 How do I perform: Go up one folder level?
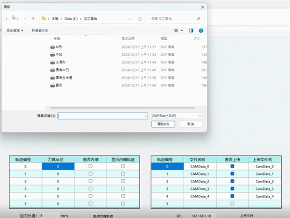click(x=33, y=18)
